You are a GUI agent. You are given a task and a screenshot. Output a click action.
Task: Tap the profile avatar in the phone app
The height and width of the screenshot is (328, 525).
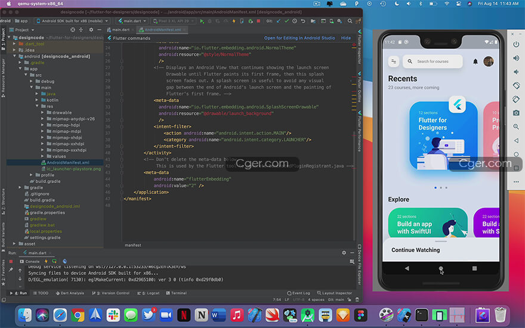coord(489,61)
